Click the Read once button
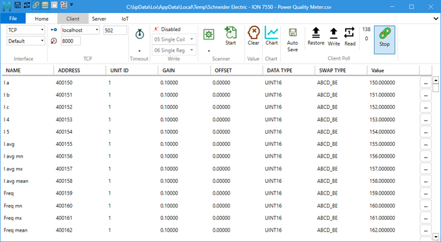 [x=350, y=36]
